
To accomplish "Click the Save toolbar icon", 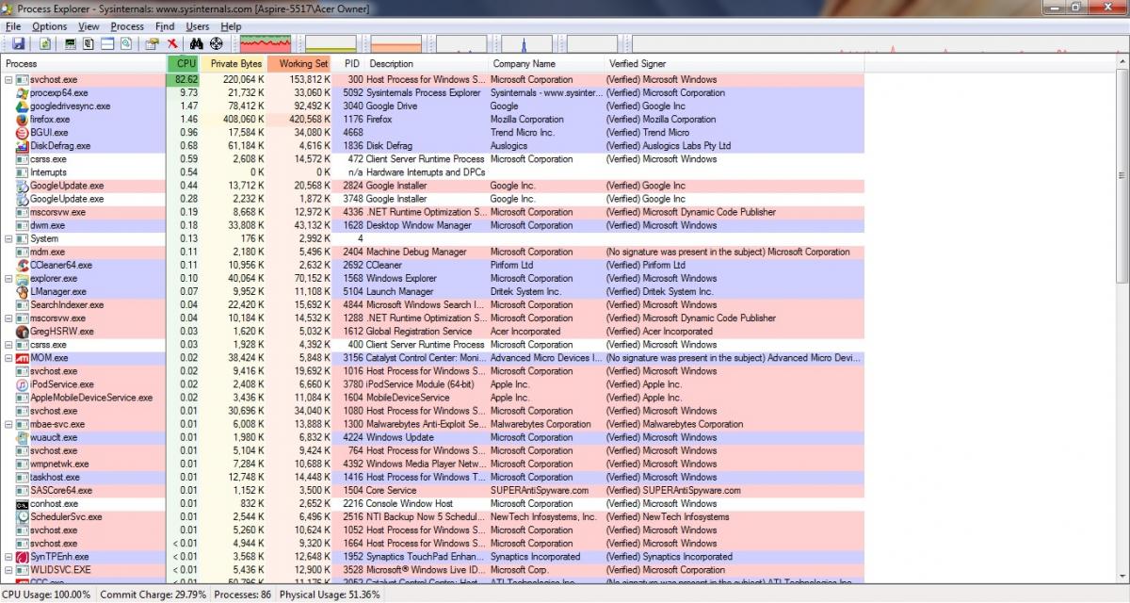I will point(18,43).
